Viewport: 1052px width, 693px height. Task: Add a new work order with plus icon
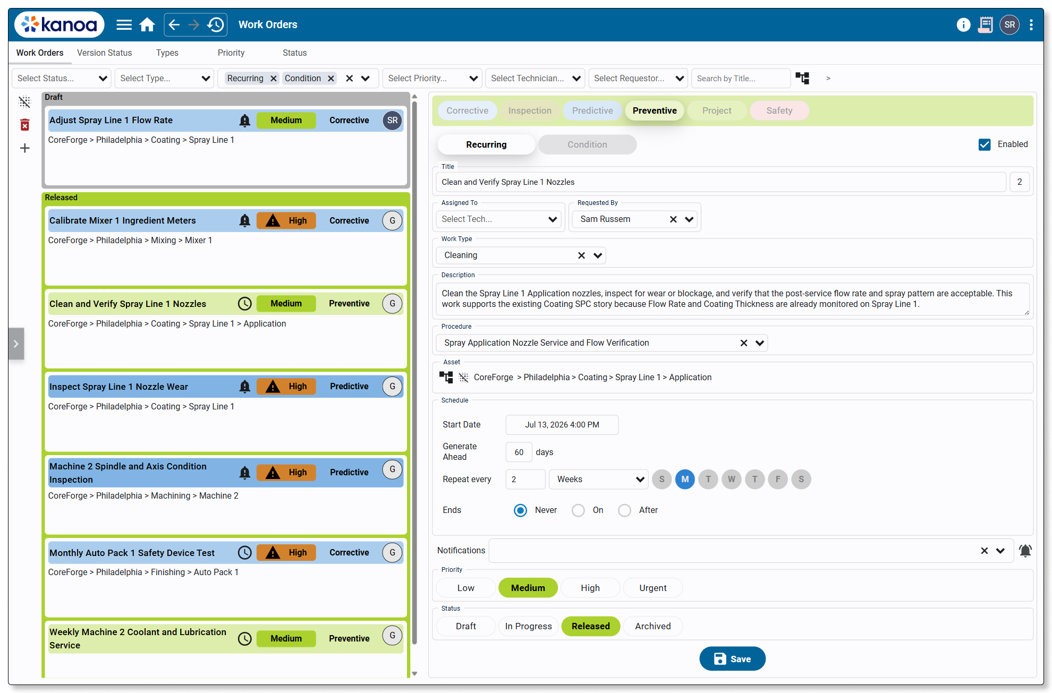coord(24,148)
